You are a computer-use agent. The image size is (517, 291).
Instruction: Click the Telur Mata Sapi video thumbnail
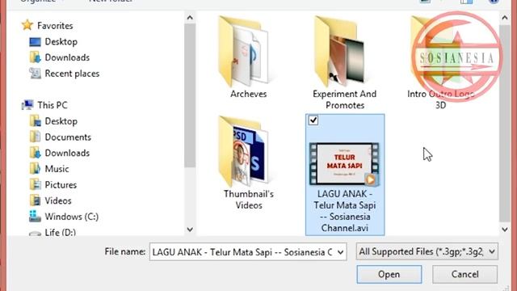click(x=345, y=164)
